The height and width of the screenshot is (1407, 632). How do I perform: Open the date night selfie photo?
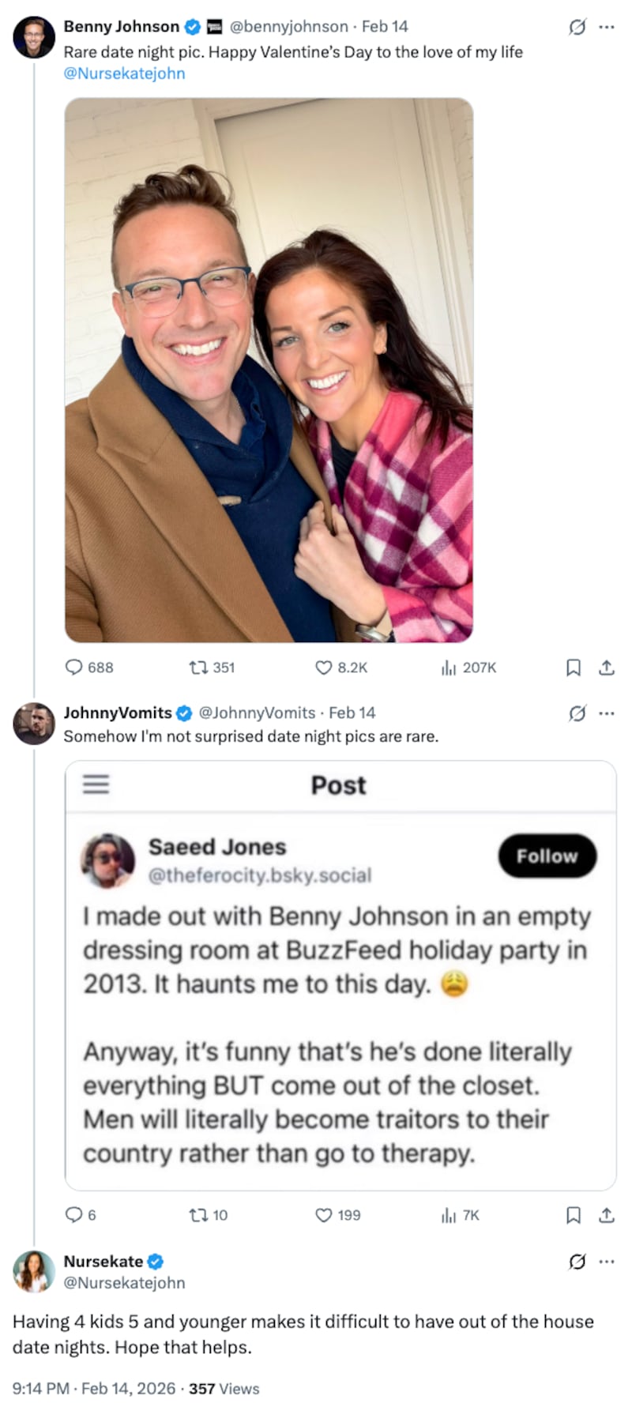tap(269, 371)
